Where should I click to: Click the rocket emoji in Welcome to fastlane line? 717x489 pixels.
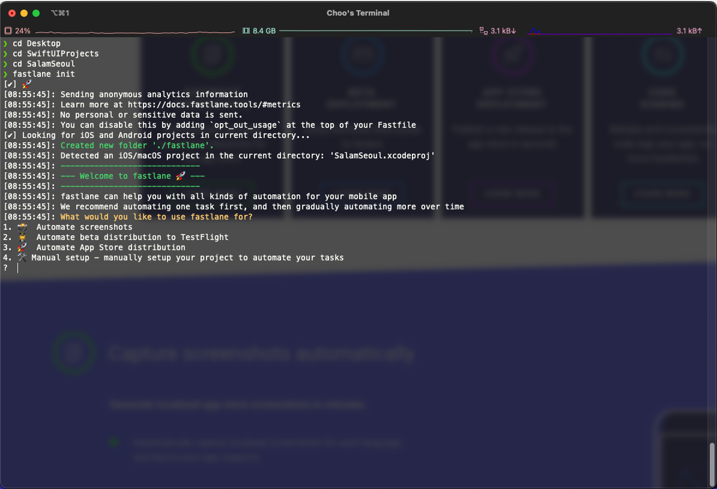181,176
